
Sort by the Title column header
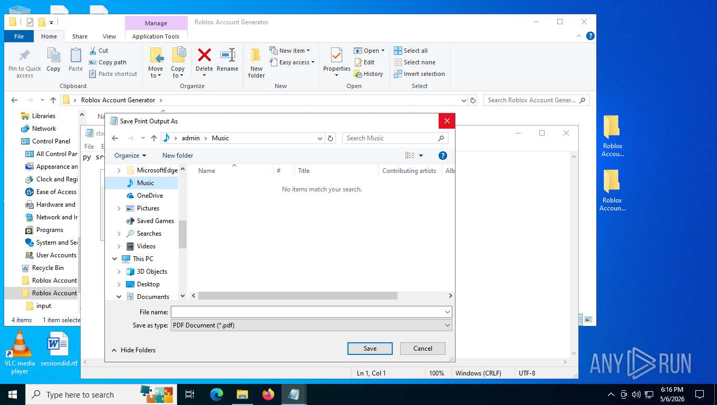pyautogui.click(x=336, y=171)
